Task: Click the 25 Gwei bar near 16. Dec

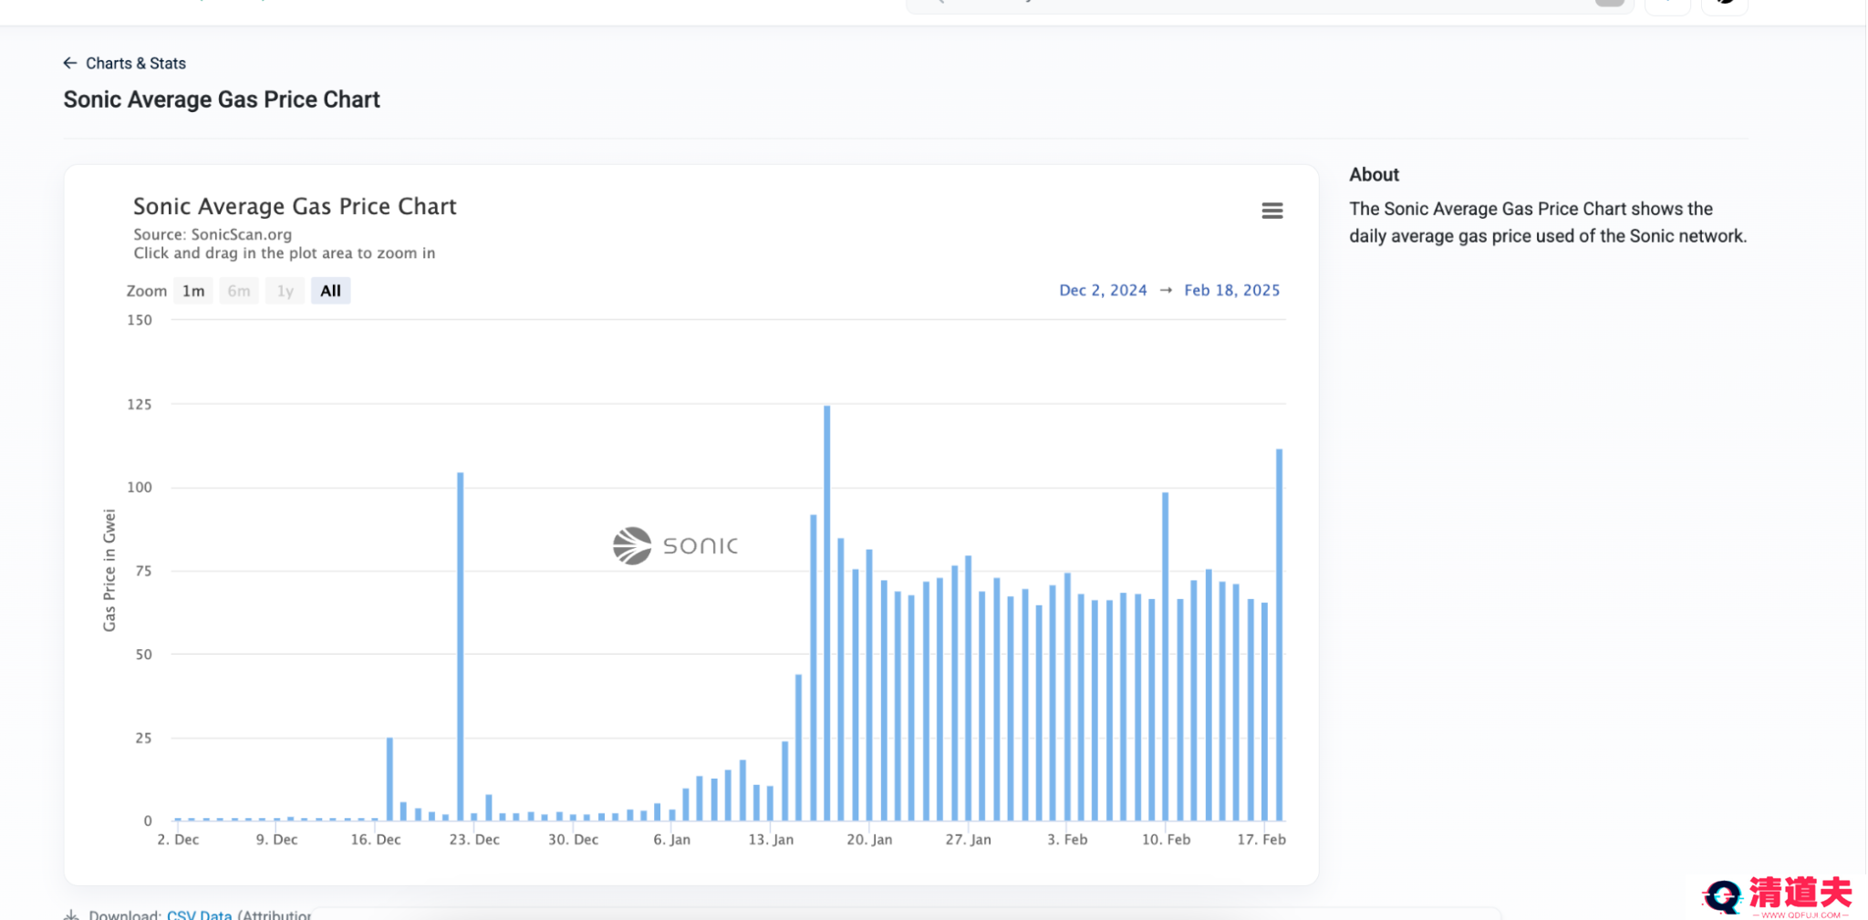Action: (389, 780)
